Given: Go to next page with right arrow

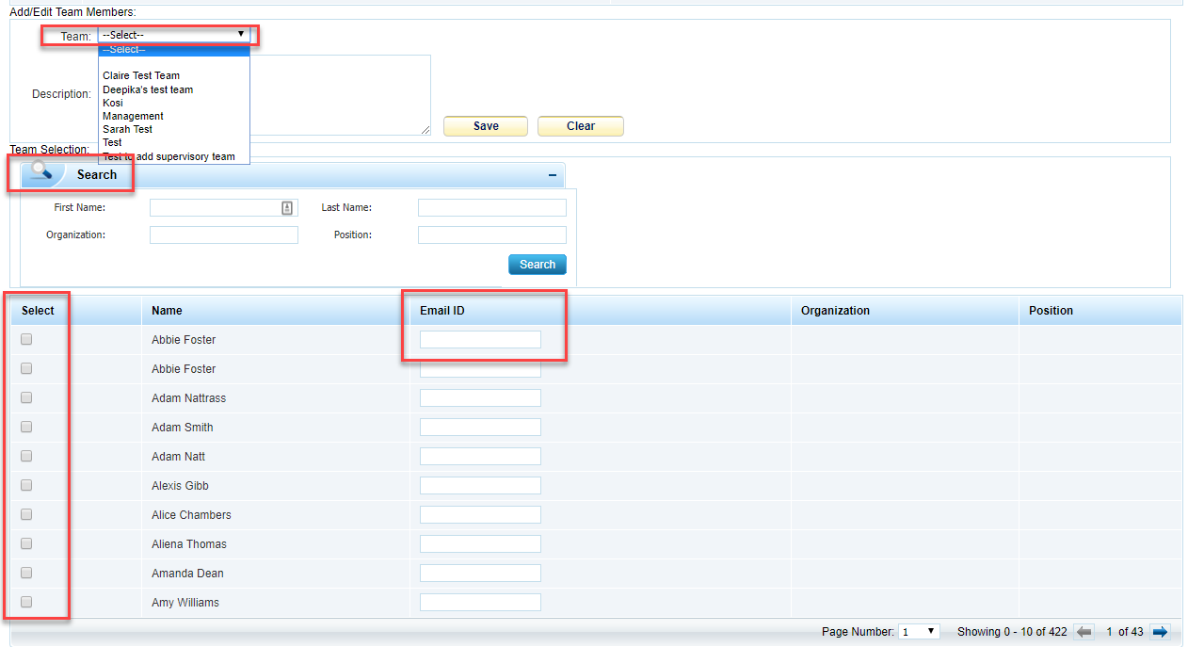Looking at the screenshot, I should tap(1160, 632).
